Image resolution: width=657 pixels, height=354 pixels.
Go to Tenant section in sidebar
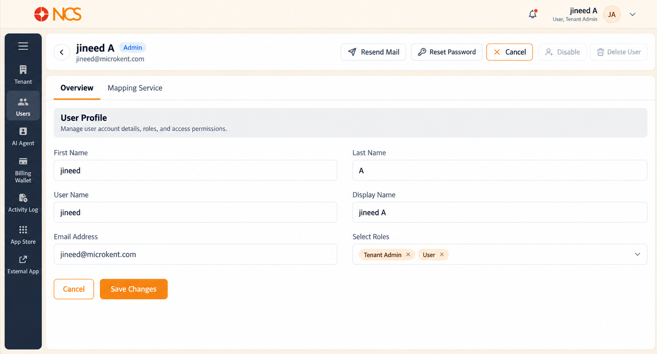(23, 75)
